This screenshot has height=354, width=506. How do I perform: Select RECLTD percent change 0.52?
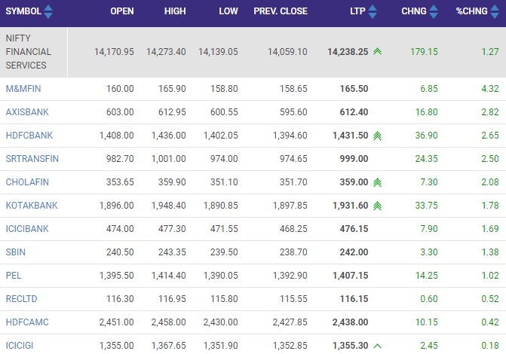click(490, 299)
